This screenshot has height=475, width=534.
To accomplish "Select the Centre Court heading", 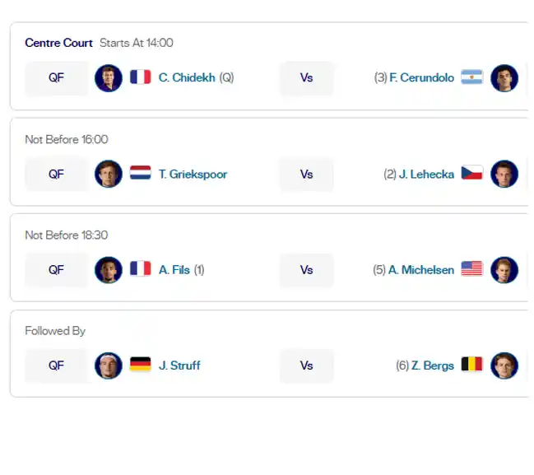I will tap(58, 43).
